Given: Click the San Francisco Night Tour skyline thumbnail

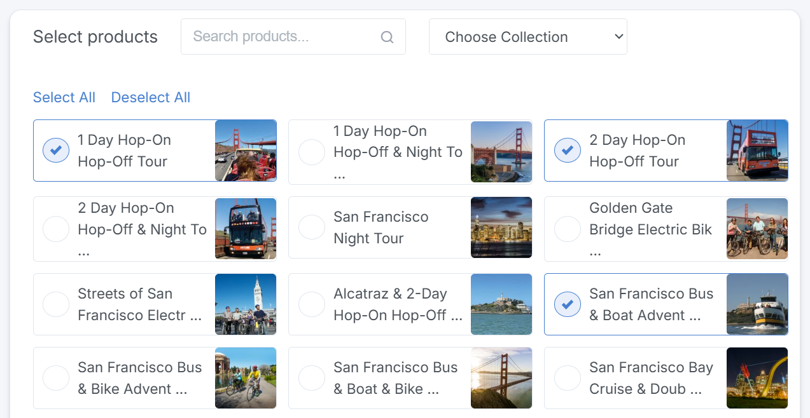Looking at the screenshot, I should [501, 227].
